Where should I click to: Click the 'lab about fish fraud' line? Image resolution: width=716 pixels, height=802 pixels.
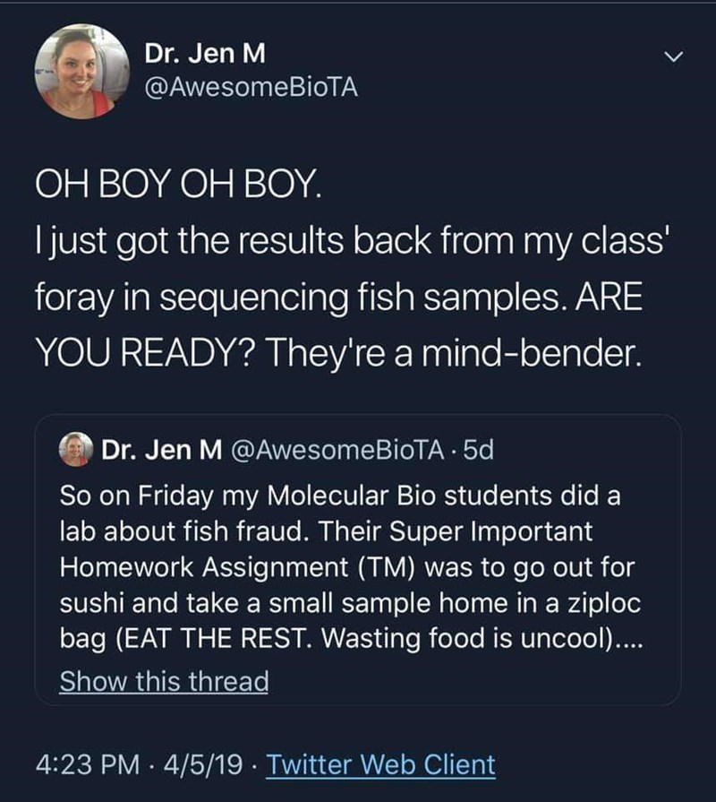click(326, 530)
